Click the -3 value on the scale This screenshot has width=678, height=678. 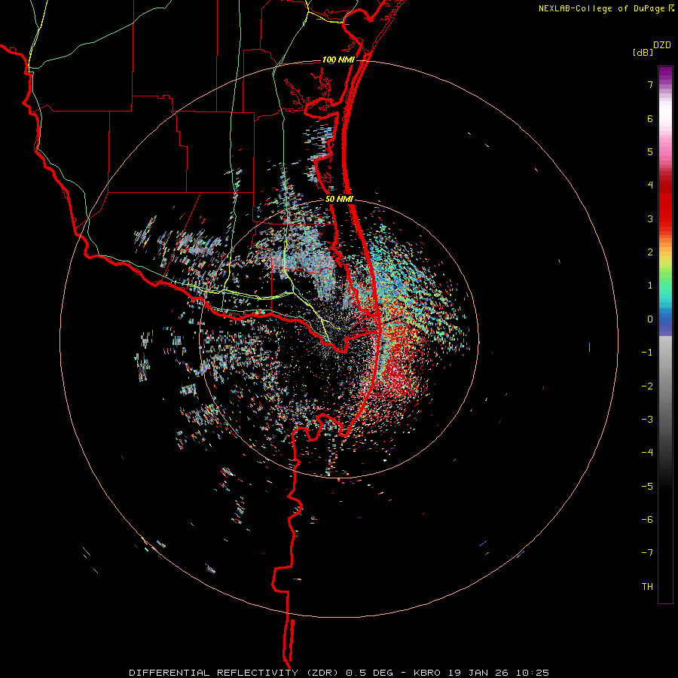(647, 419)
